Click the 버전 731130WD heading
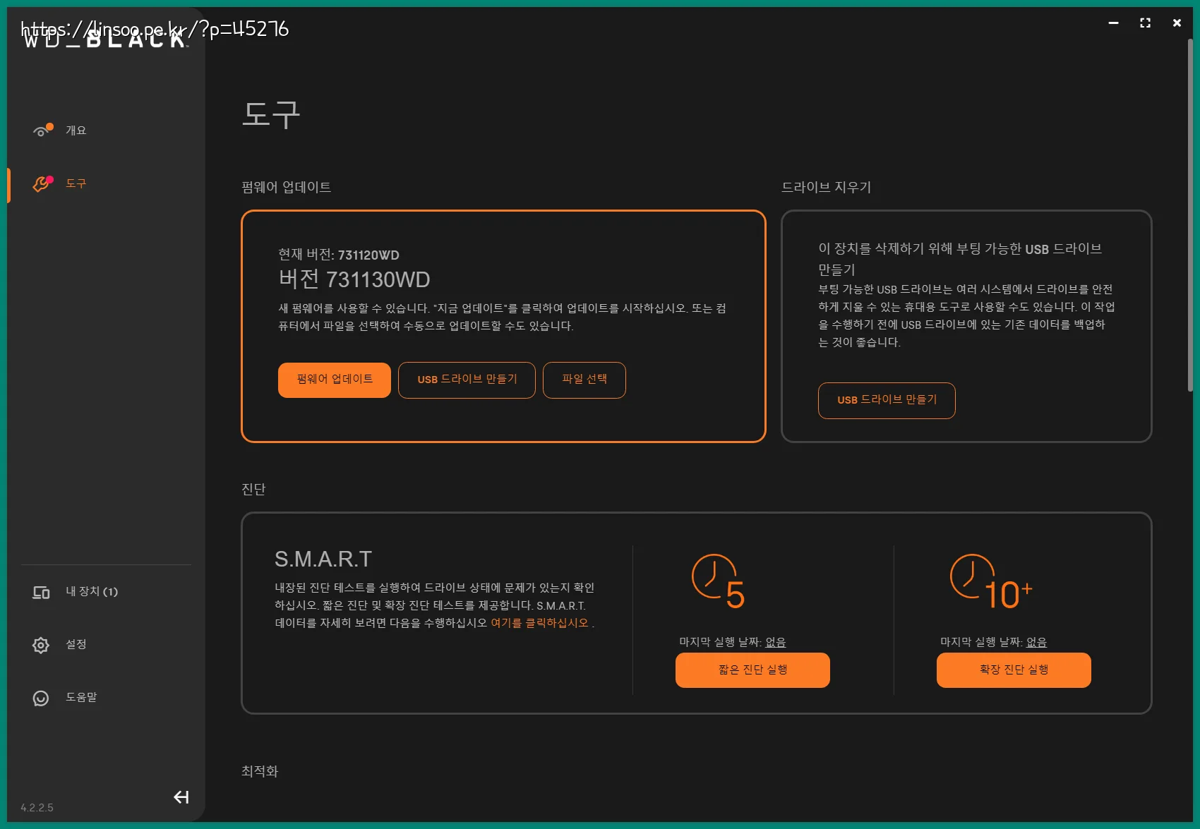Viewport: 1200px width, 829px height. (x=354, y=279)
